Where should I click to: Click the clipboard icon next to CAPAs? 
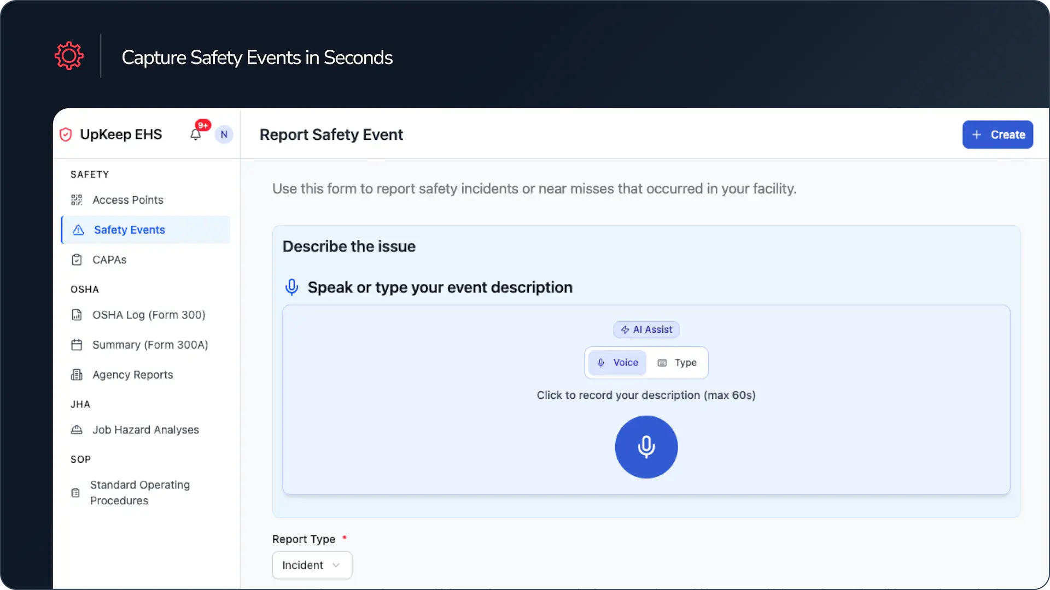77,259
